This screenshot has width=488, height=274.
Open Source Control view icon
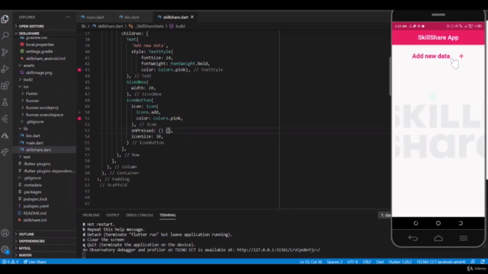5,53
